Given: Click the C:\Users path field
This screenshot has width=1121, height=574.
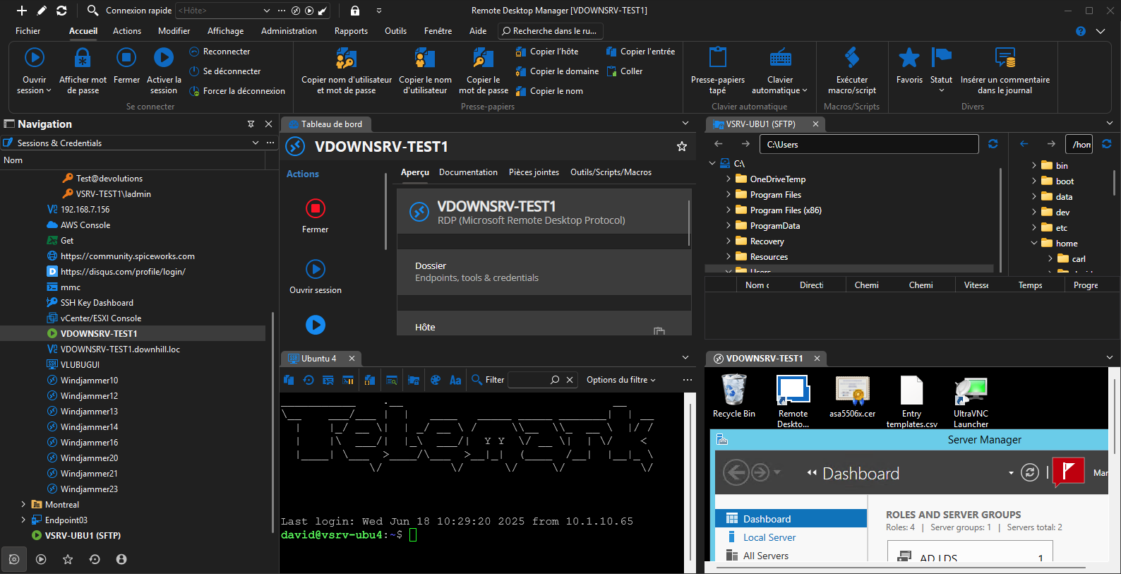Looking at the screenshot, I should coord(870,144).
